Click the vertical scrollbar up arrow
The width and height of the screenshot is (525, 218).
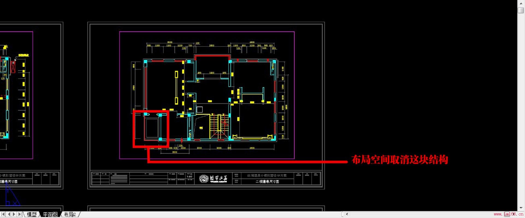coord(521,3)
